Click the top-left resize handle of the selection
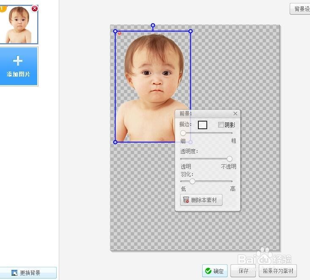This screenshot has height=280, width=310. pos(115,31)
